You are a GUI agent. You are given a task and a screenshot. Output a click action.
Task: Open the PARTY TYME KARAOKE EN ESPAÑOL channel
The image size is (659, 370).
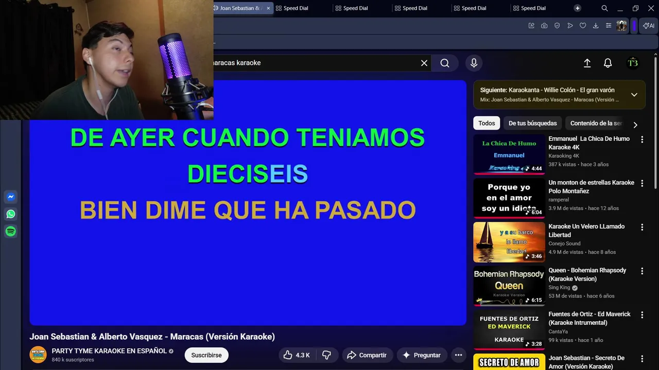(109, 351)
